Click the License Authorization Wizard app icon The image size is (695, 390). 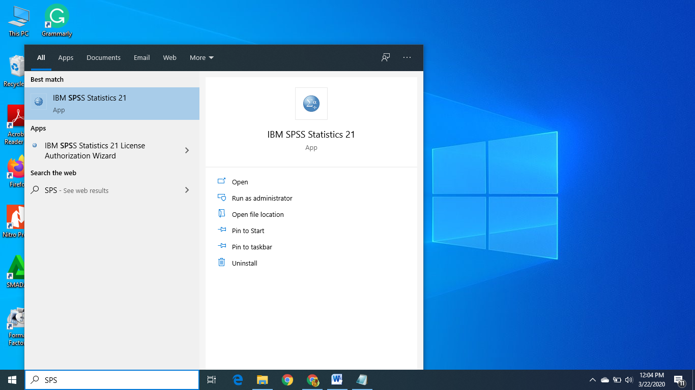(35, 145)
